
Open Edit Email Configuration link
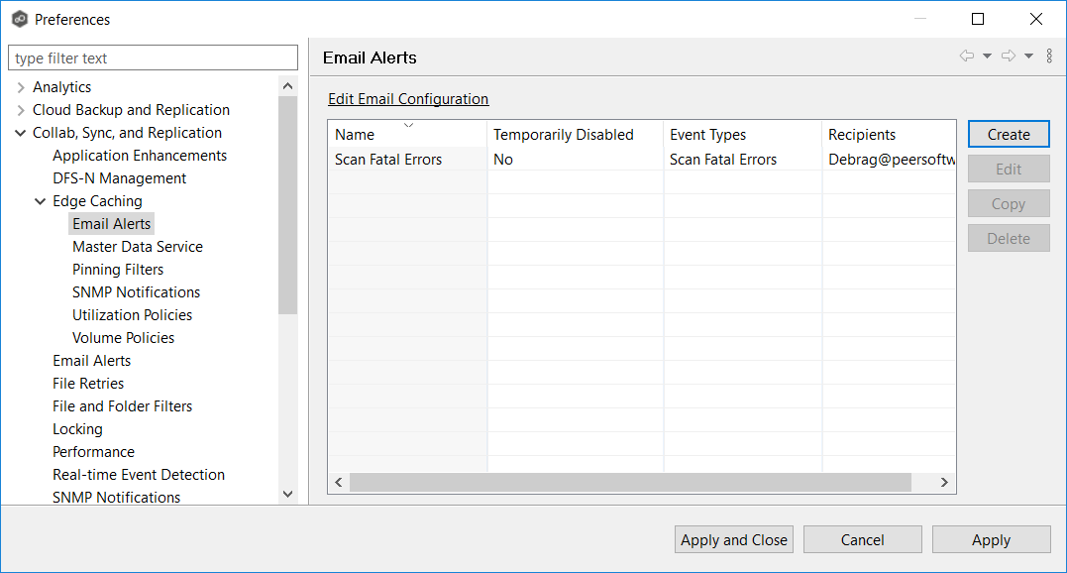[x=408, y=99]
